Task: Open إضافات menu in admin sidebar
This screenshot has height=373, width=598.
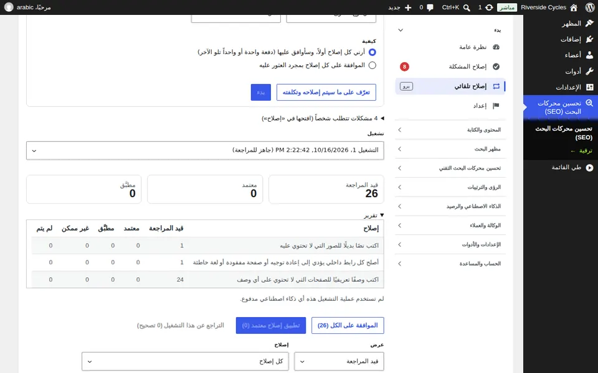Action: pyautogui.click(x=561, y=39)
